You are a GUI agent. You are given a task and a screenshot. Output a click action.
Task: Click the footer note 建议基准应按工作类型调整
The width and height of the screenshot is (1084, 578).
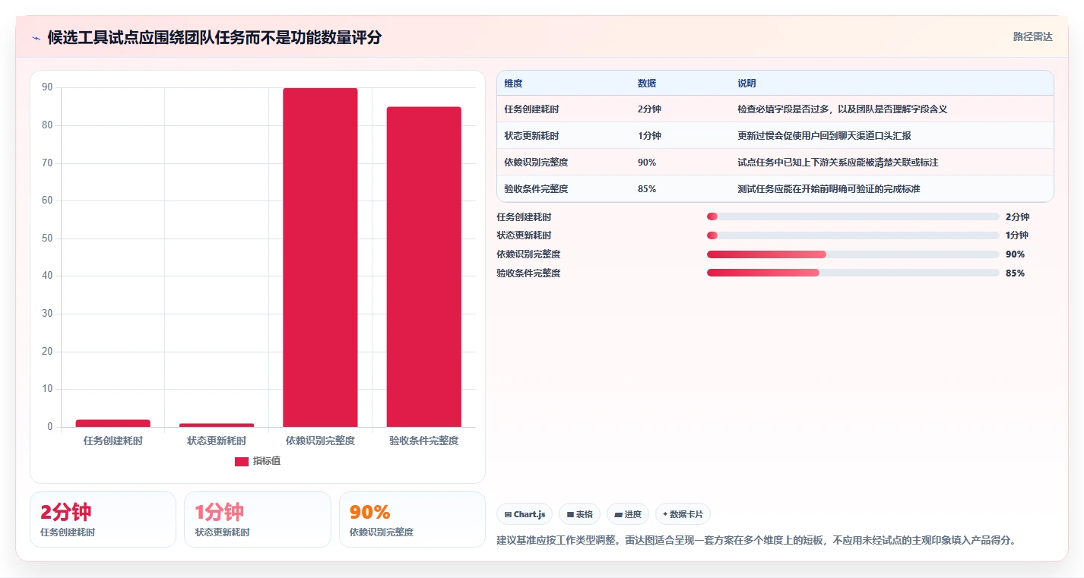click(756, 541)
